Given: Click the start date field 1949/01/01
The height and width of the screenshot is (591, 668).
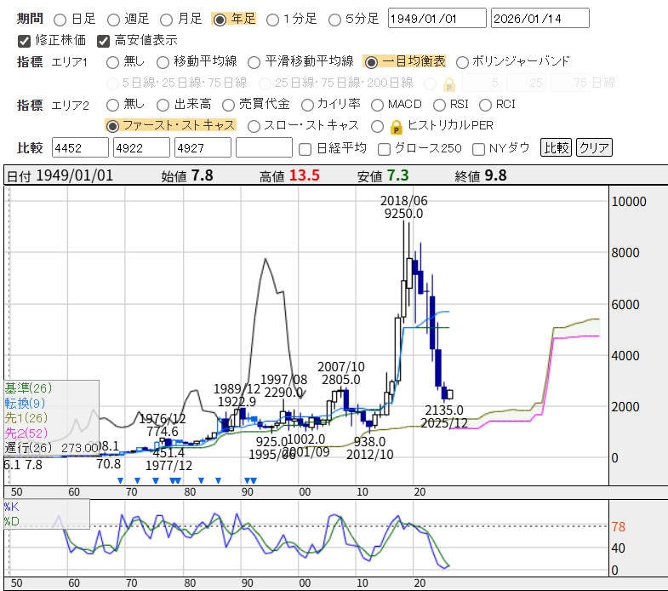Looking at the screenshot, I should (437, 18).
